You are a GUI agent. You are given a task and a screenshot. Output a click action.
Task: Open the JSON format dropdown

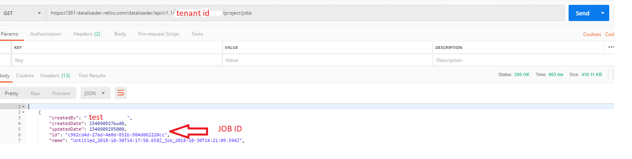tap(95, 93)
